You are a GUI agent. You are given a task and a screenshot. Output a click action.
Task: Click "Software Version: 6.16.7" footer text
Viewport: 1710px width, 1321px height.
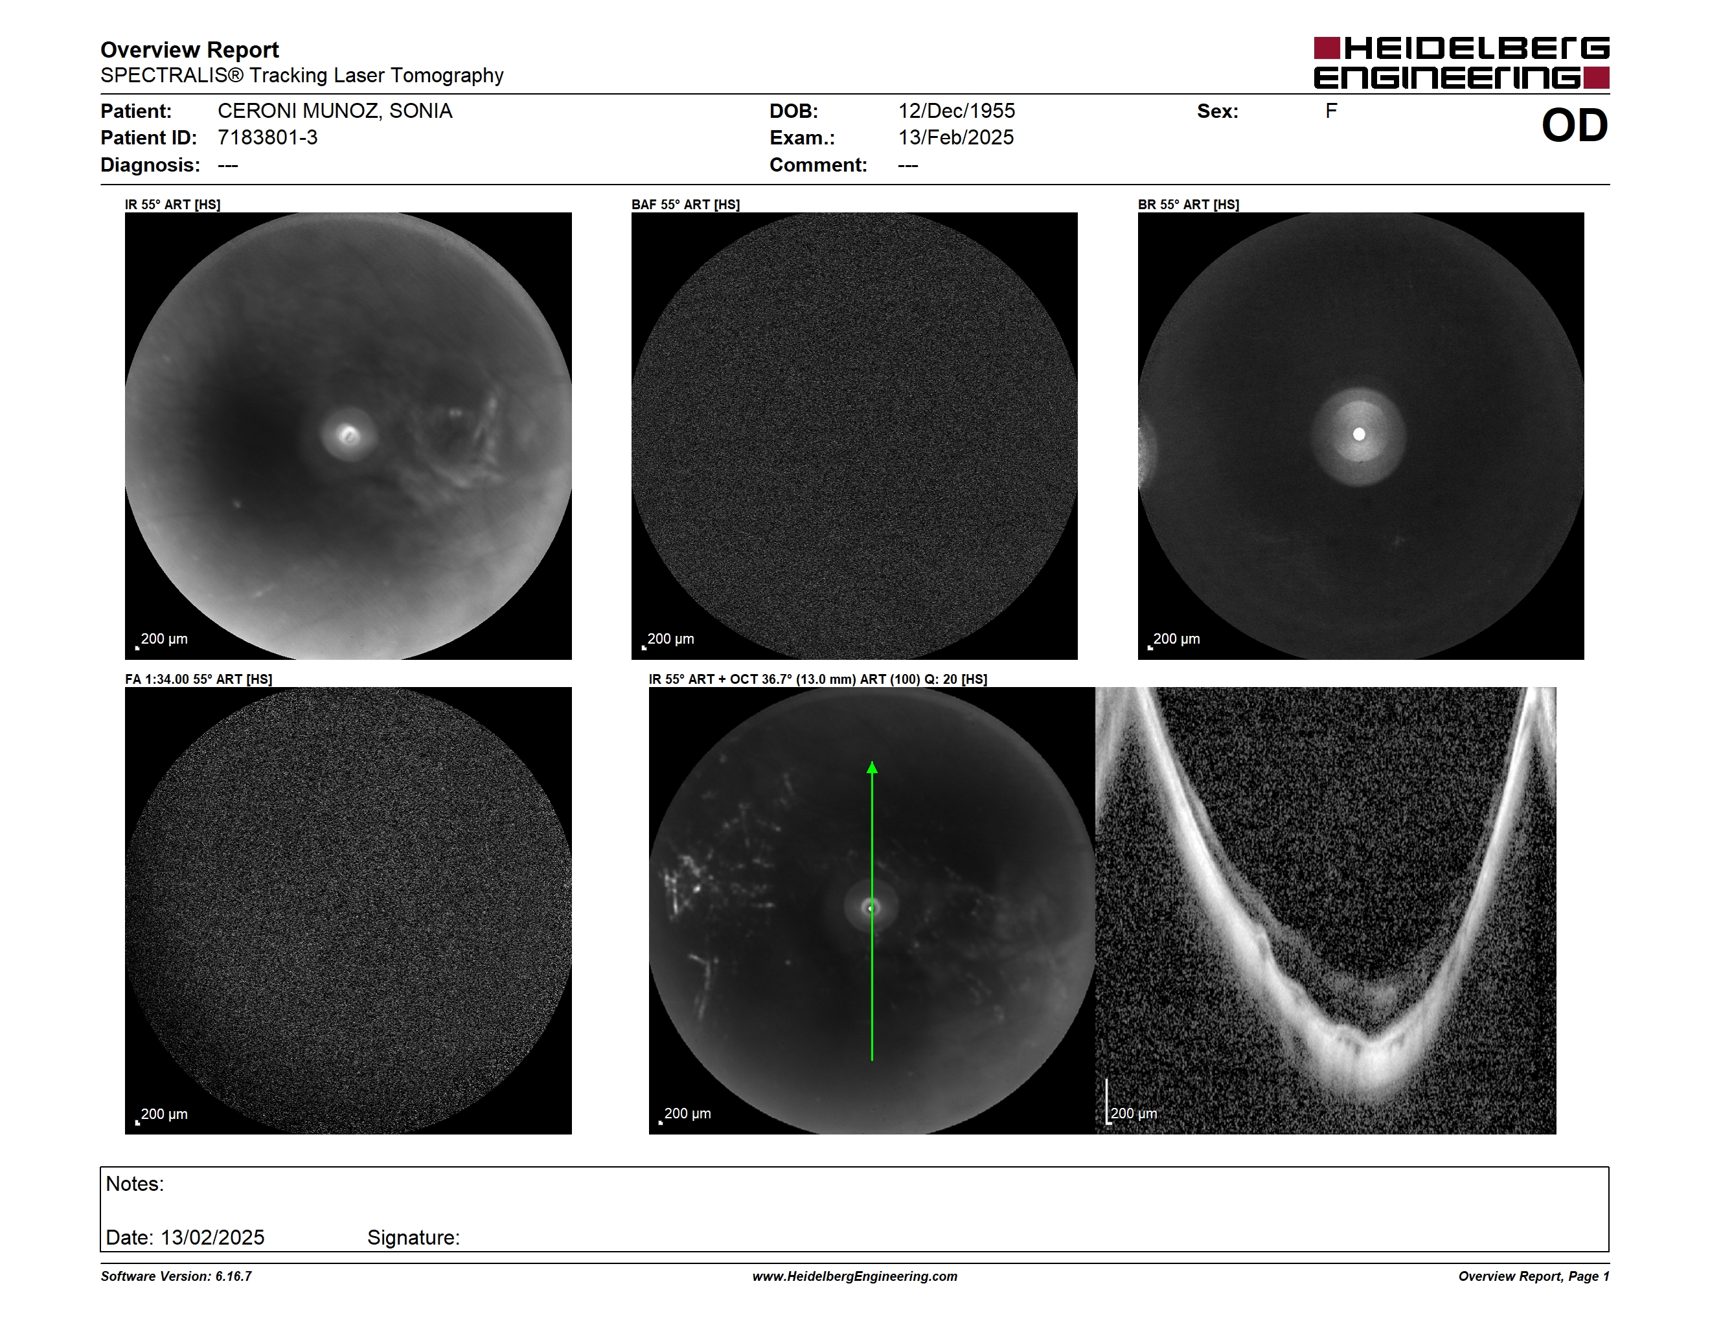(x=176, y=1276)
